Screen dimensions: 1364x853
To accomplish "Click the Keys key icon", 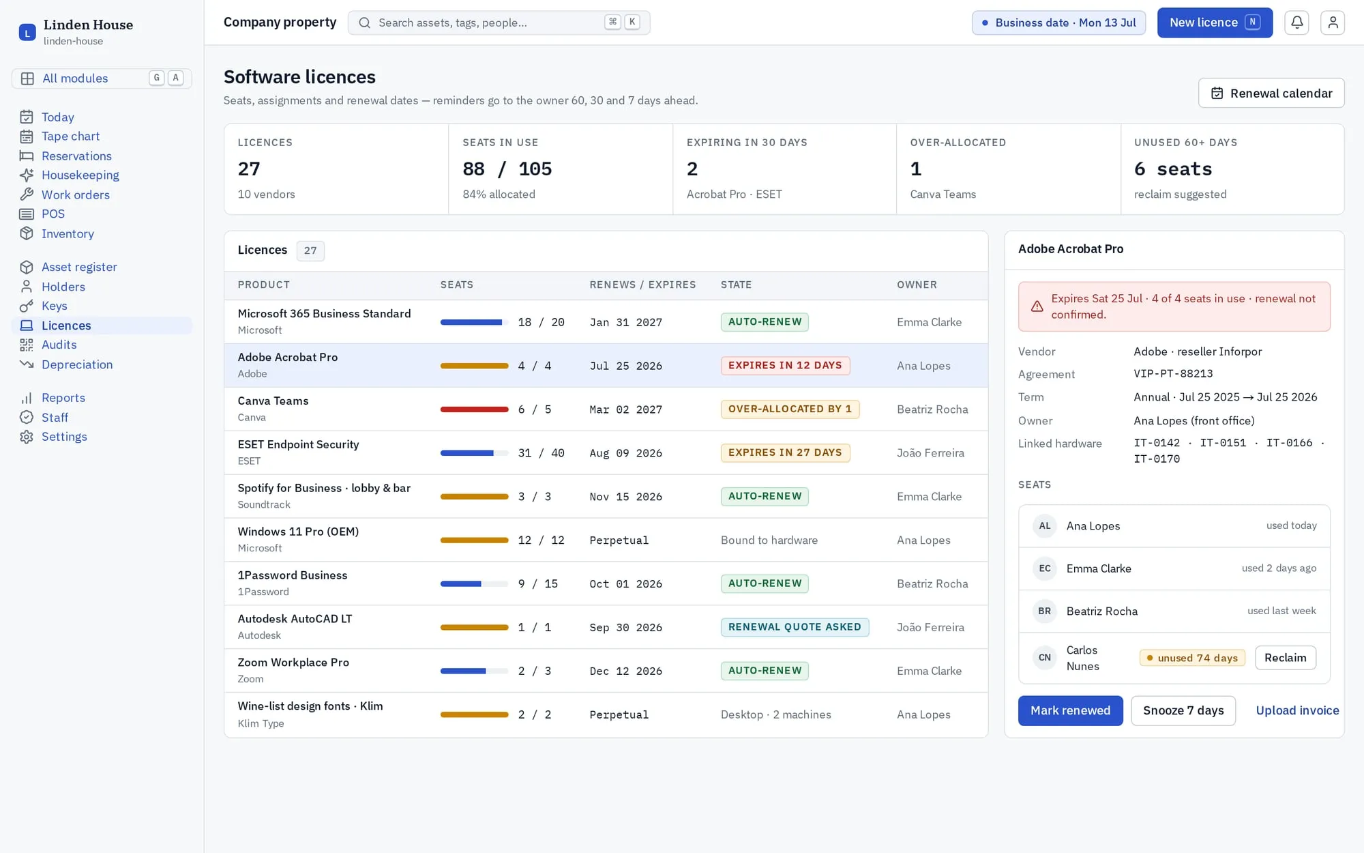I will [27, 306].
